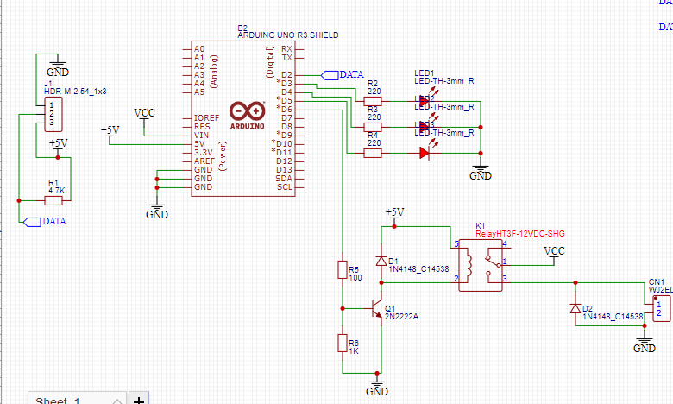The height and width of the screenshot is (404, 673).
Task: Click the SCL pin label
Action: coord(285,187)
